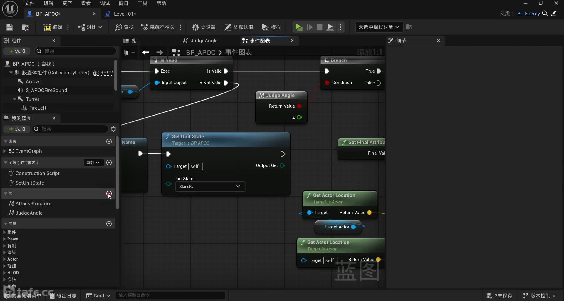564x301 pixels.
Task: Open 类设置 class settings
Action: click(x=204, y=27)
